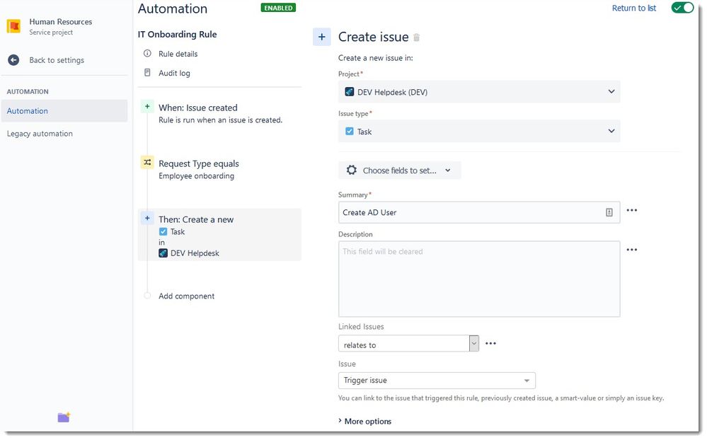The height and width of the screenshot is (440, 707).
Task: Open the Issue dropdown showing Trigger issue
Action: click(437, 381)
